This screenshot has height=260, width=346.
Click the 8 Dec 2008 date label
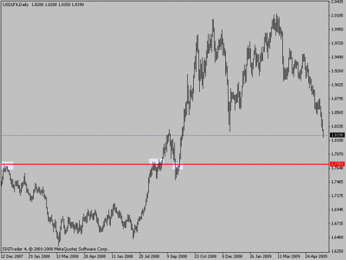pyautogui.click(x=233, y=257)
